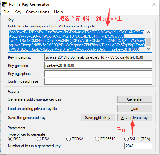
Task: Click the 'Key passphrase:' label
Action: (x=21, y=74)
